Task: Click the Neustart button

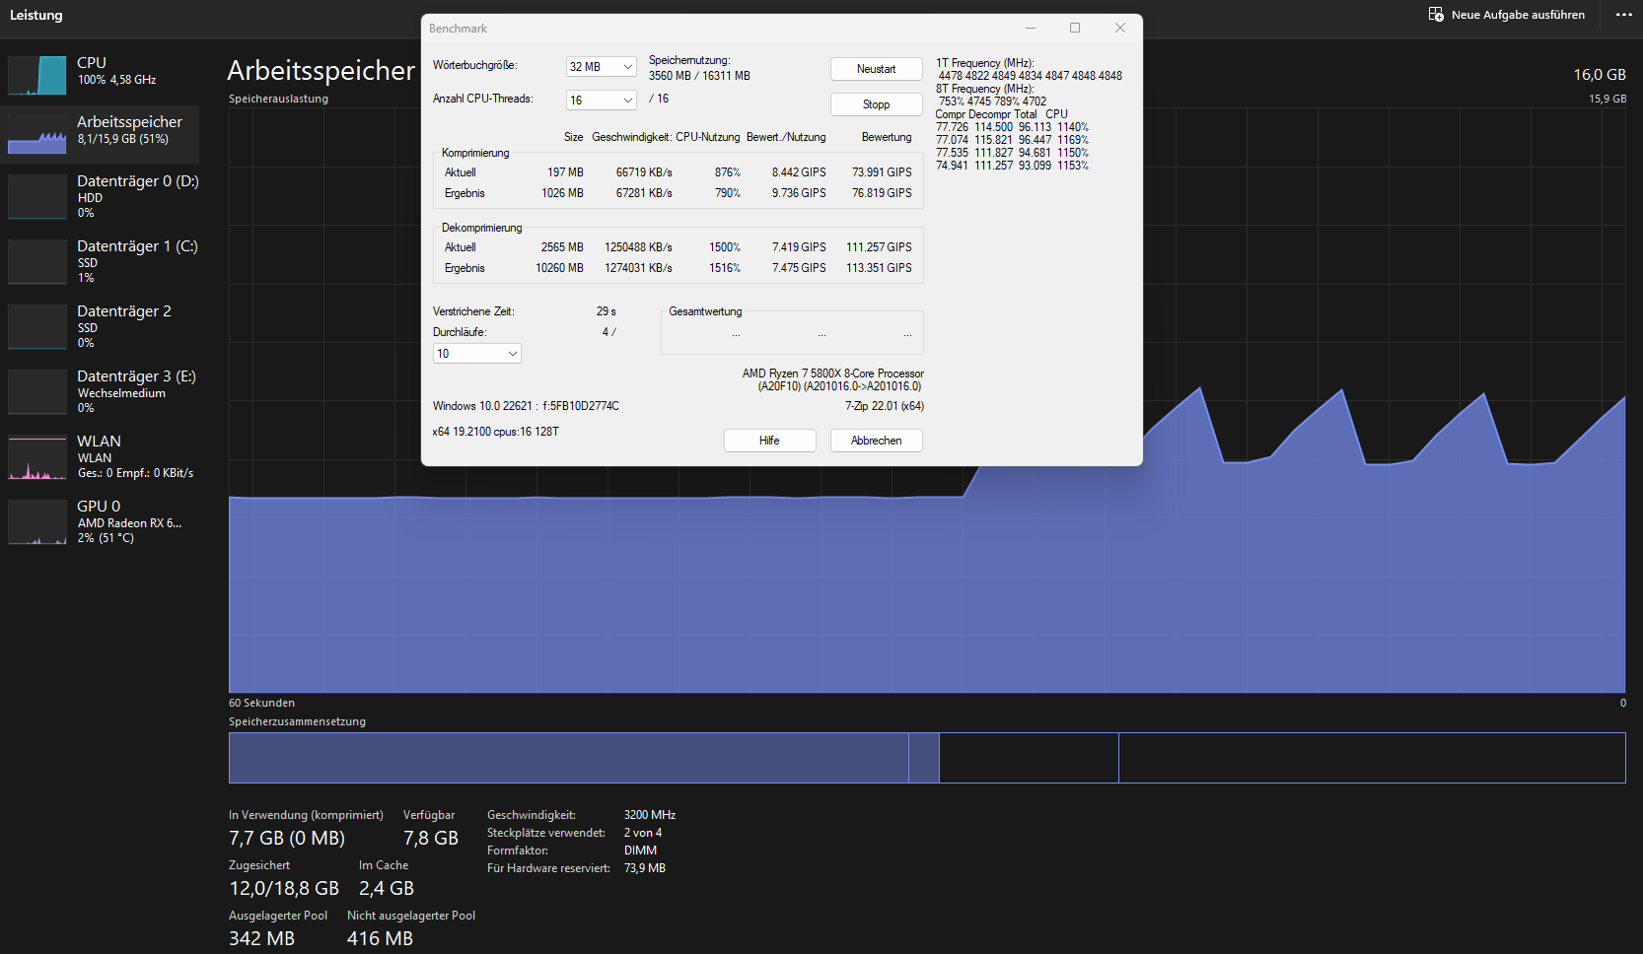Action: click(x=877, y=69)
